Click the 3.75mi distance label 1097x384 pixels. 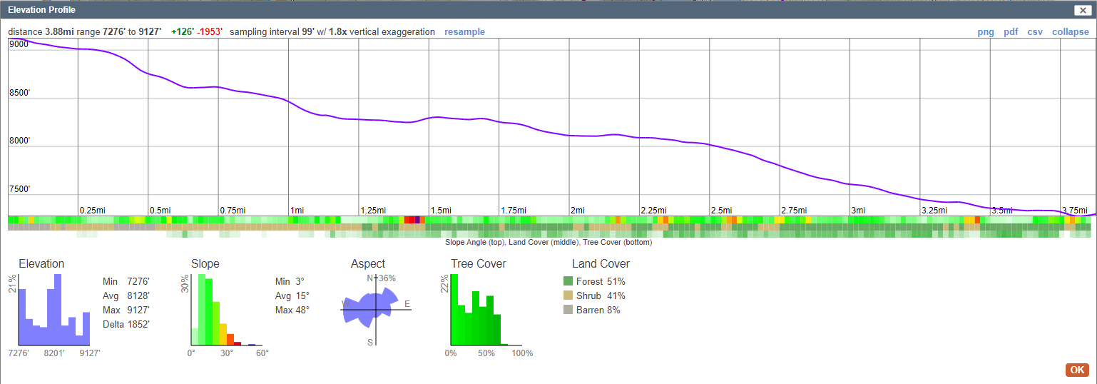(x=1076, y=210)
